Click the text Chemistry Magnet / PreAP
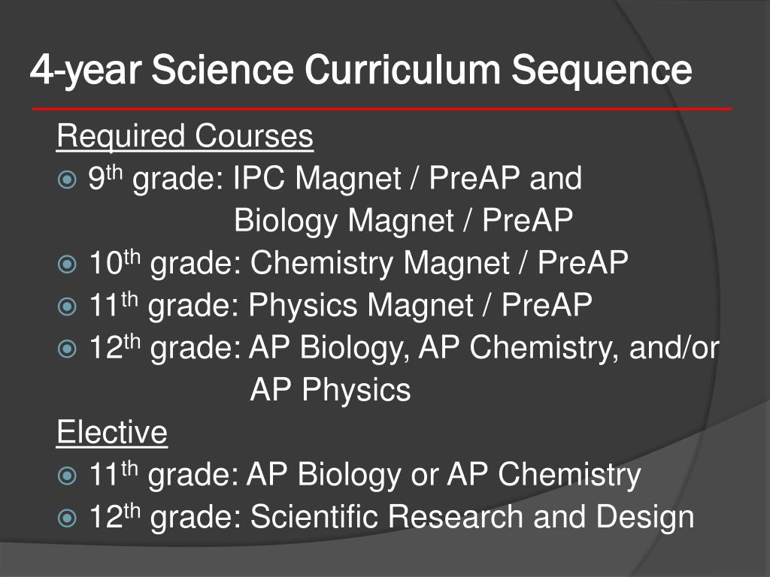This screenshot has width=770, height=577. (x=439, y=263)
